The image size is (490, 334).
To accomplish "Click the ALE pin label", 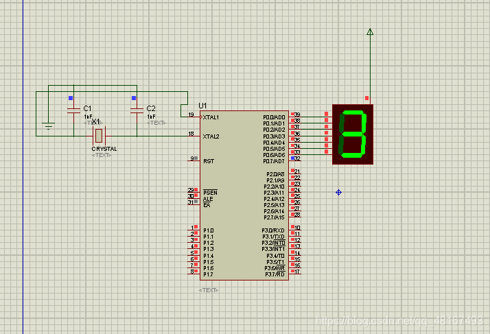I will (x=208, y=199).
